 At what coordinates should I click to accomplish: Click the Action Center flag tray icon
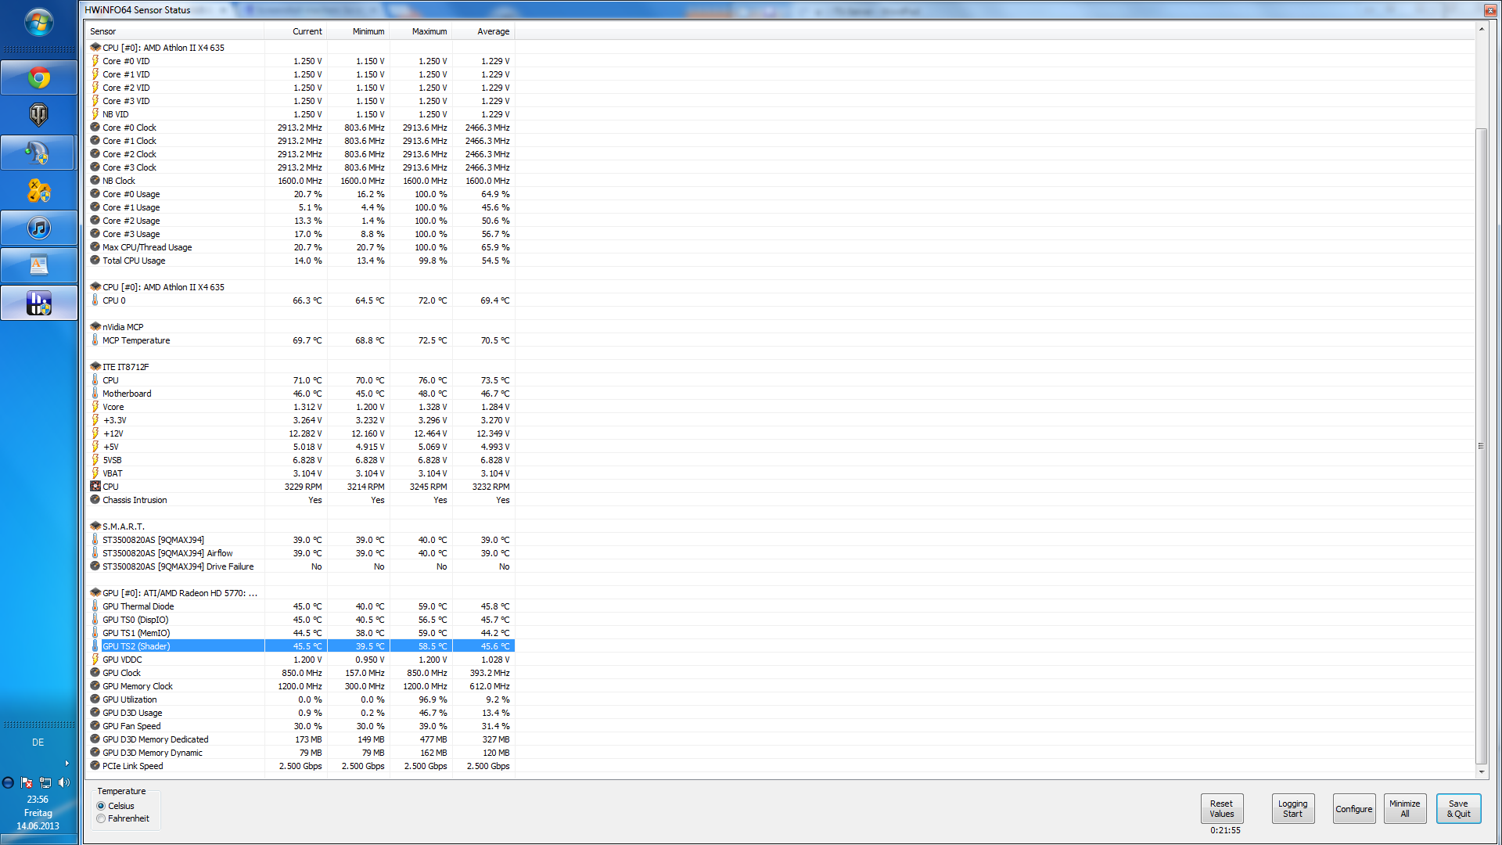(x=27, y=782)
